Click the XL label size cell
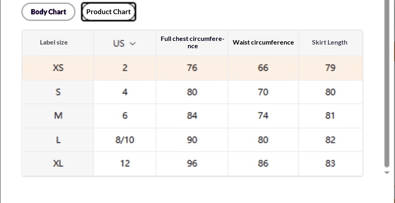 click(58, 164)
